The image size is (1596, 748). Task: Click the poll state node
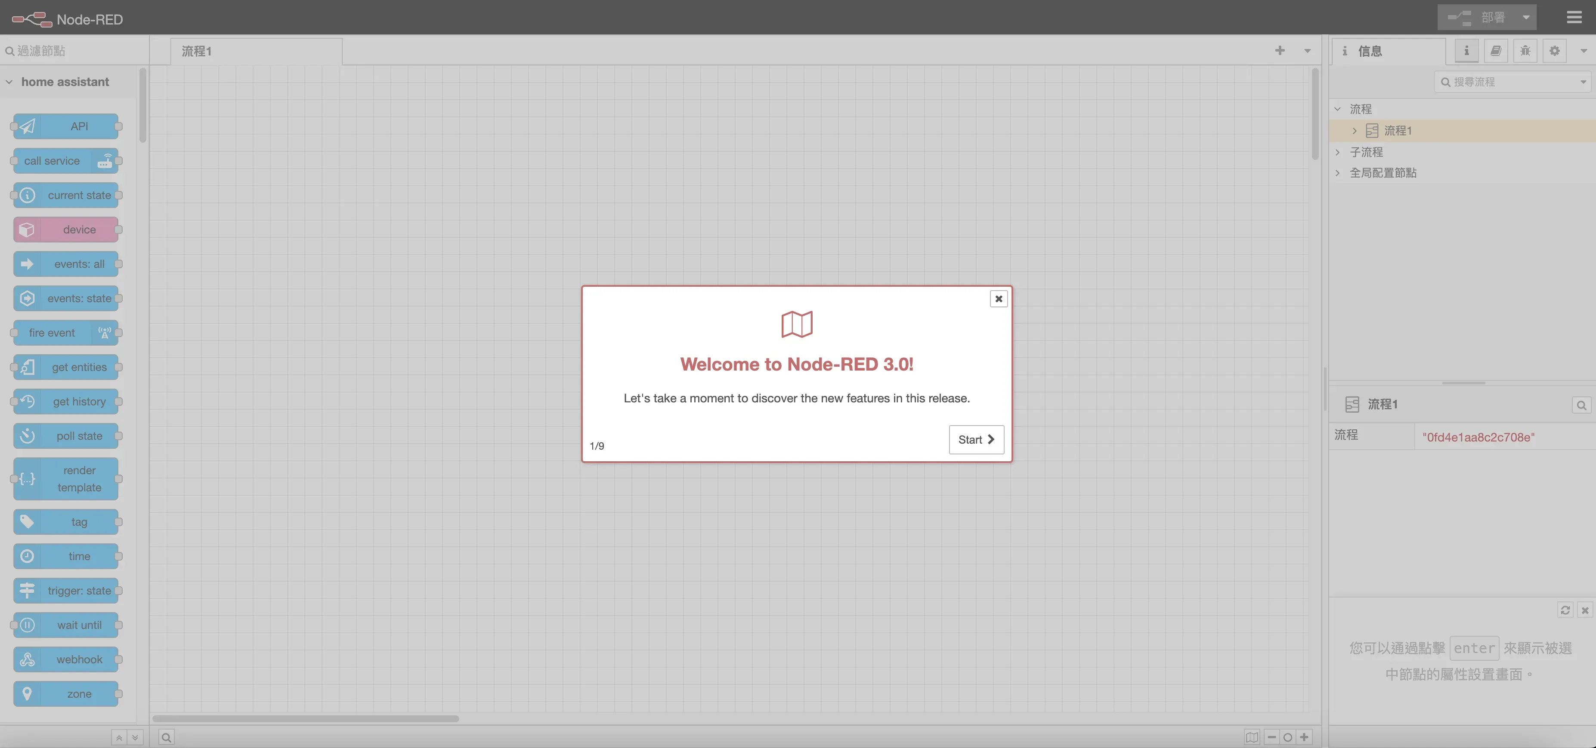pyautogui.click(x=66, y=435)
